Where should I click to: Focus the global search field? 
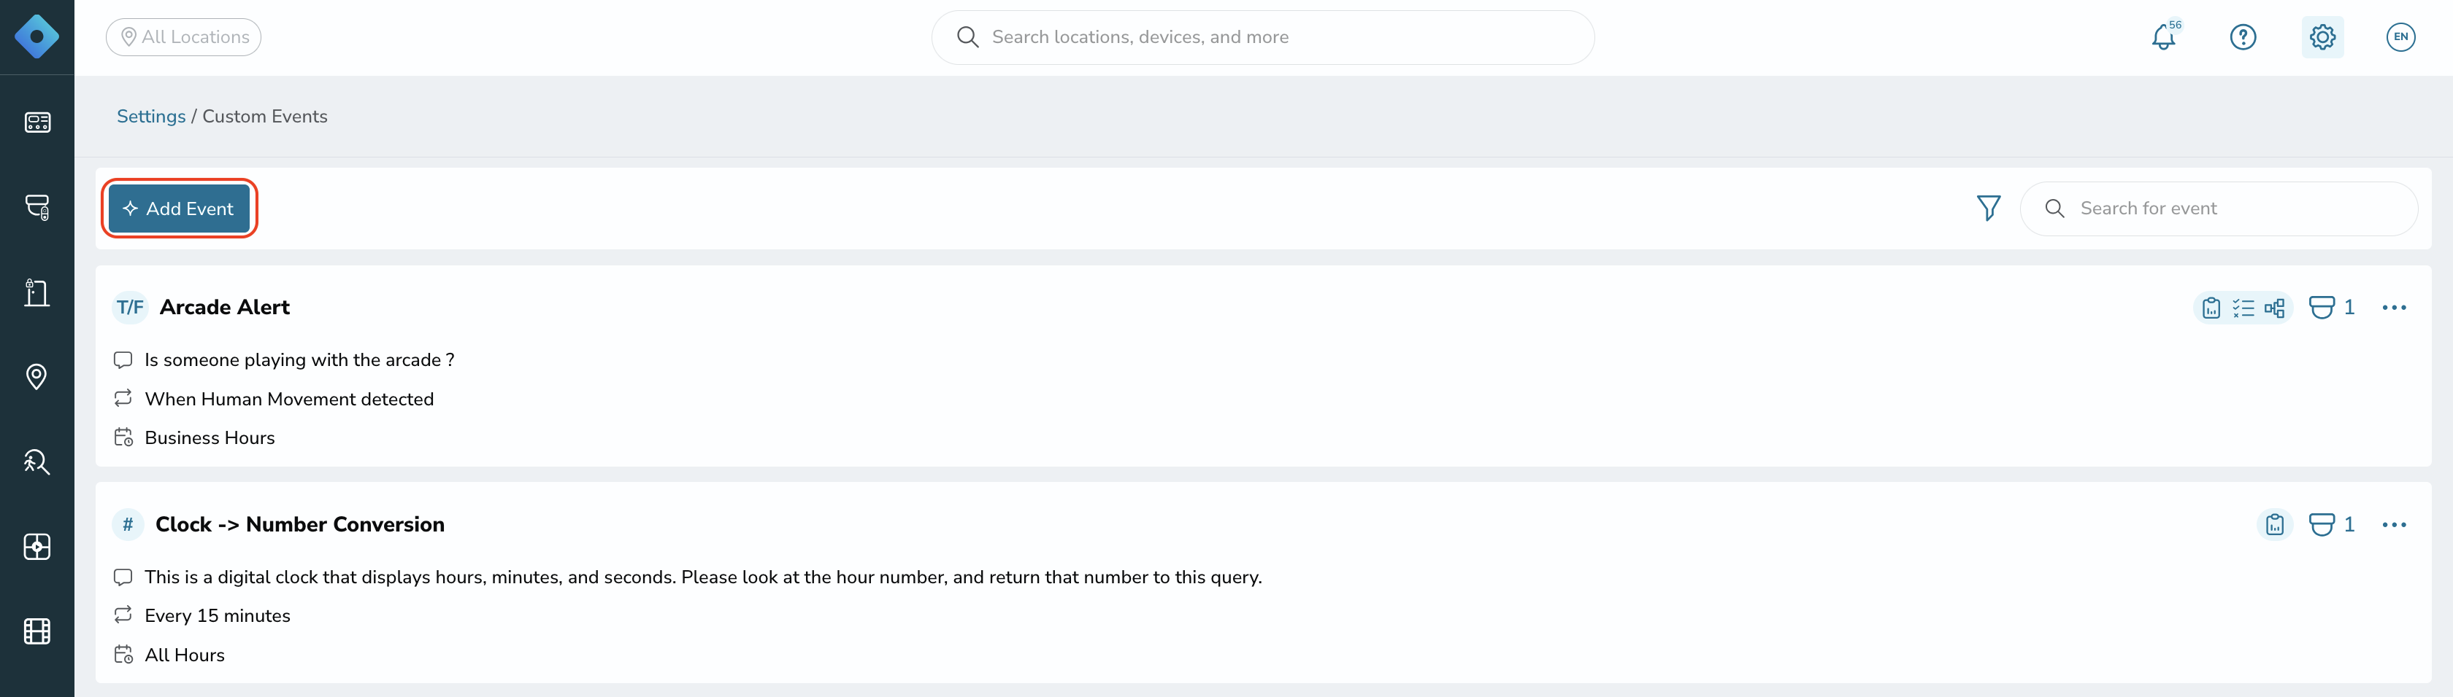pyautogui.click(x=1263, y=37)
